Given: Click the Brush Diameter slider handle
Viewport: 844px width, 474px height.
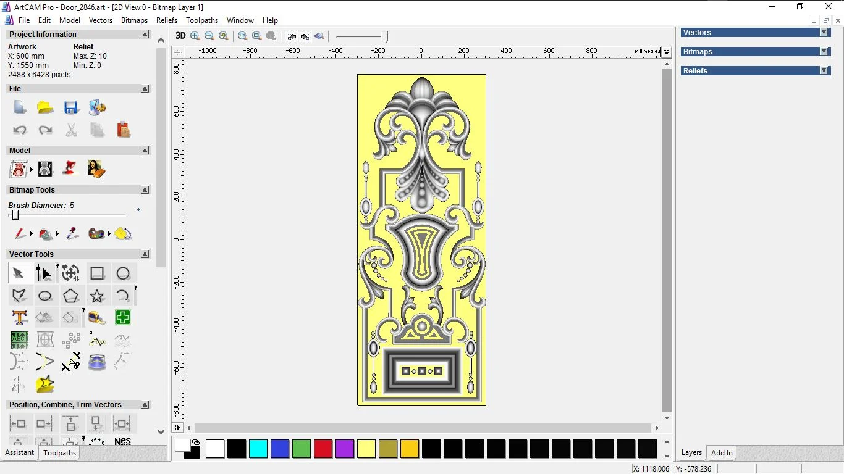Looking at the screenshot, I should pyautogui.click(x=15, y=215).
